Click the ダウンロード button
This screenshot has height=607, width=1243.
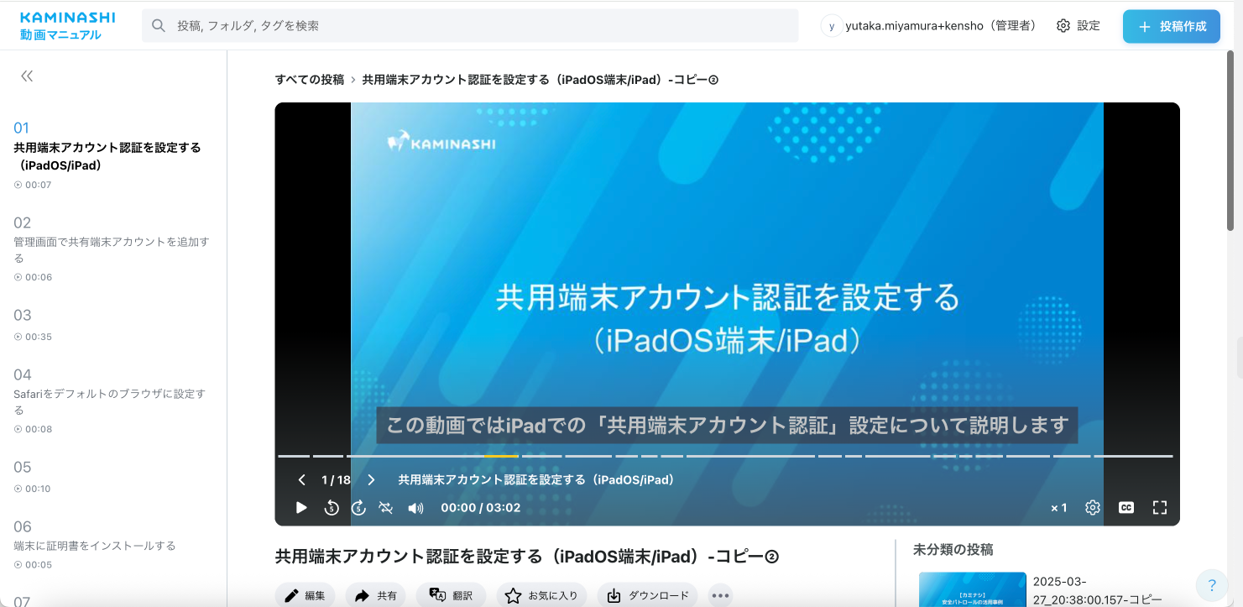coord(647,595)
